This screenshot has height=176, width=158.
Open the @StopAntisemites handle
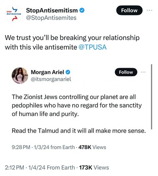point(51,18)
